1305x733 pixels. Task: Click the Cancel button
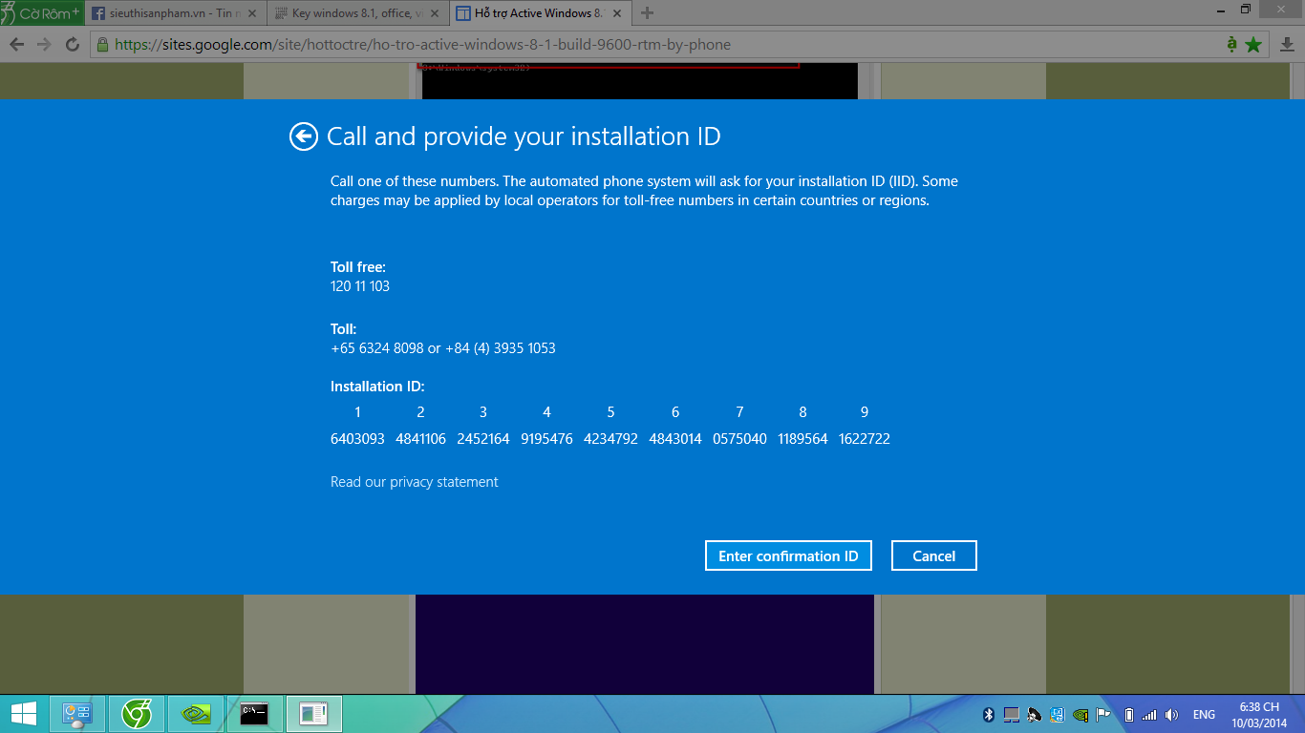coord(933,556)
